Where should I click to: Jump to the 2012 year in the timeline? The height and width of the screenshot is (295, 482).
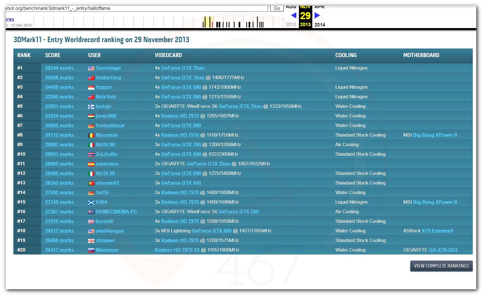291,25
